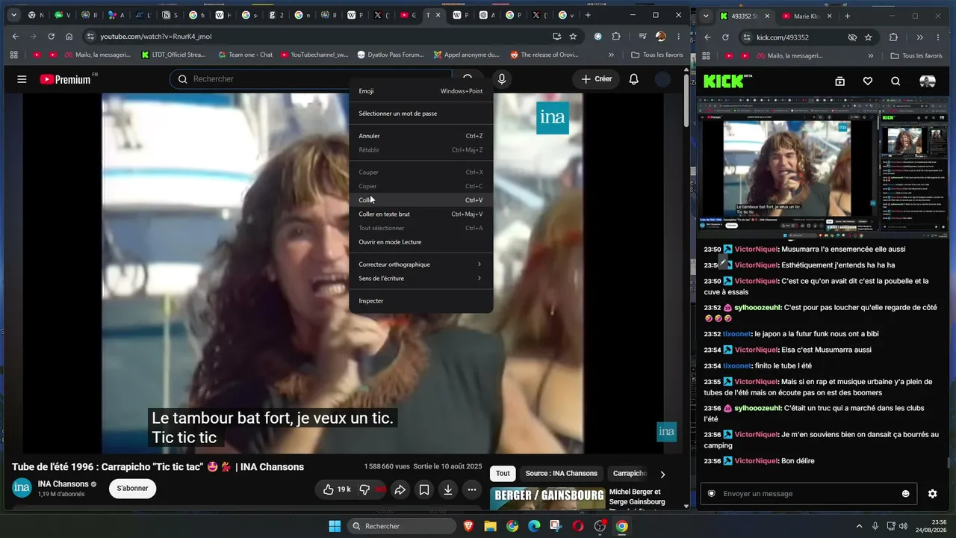Click the Windows taskbar Rechercher search box
The image size is (956, 538).
(x=403, y=526)
